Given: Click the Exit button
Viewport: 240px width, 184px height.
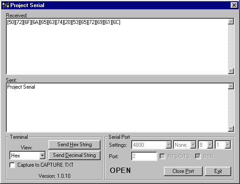Looking at the screenshot, I should point(218,171).
